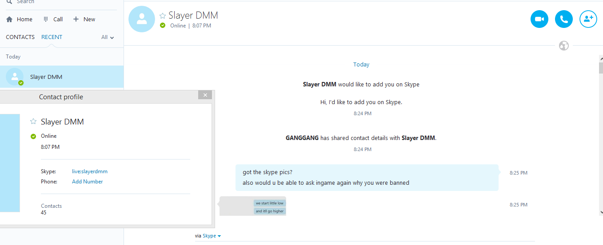
Task: Favorite Slayer DMM using the header star
Action: tap(163, 16)
